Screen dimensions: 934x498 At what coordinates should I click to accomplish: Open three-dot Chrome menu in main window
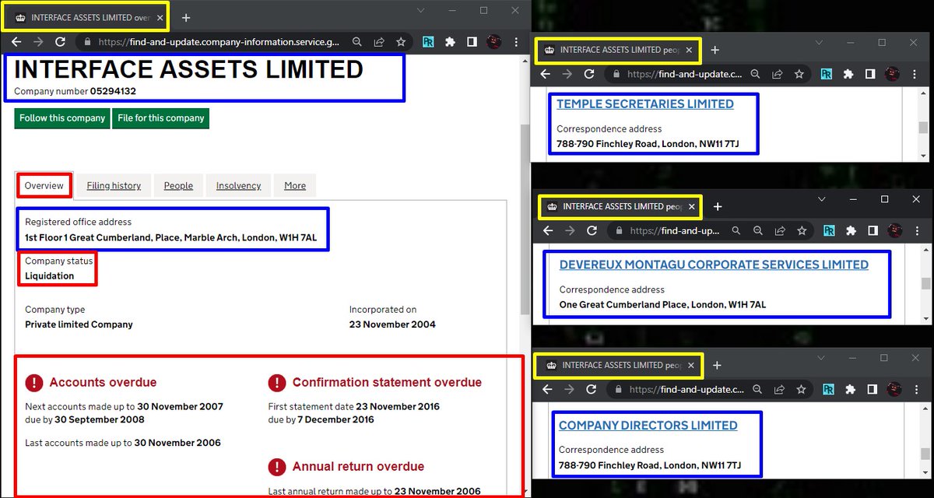tap(516, 42)
